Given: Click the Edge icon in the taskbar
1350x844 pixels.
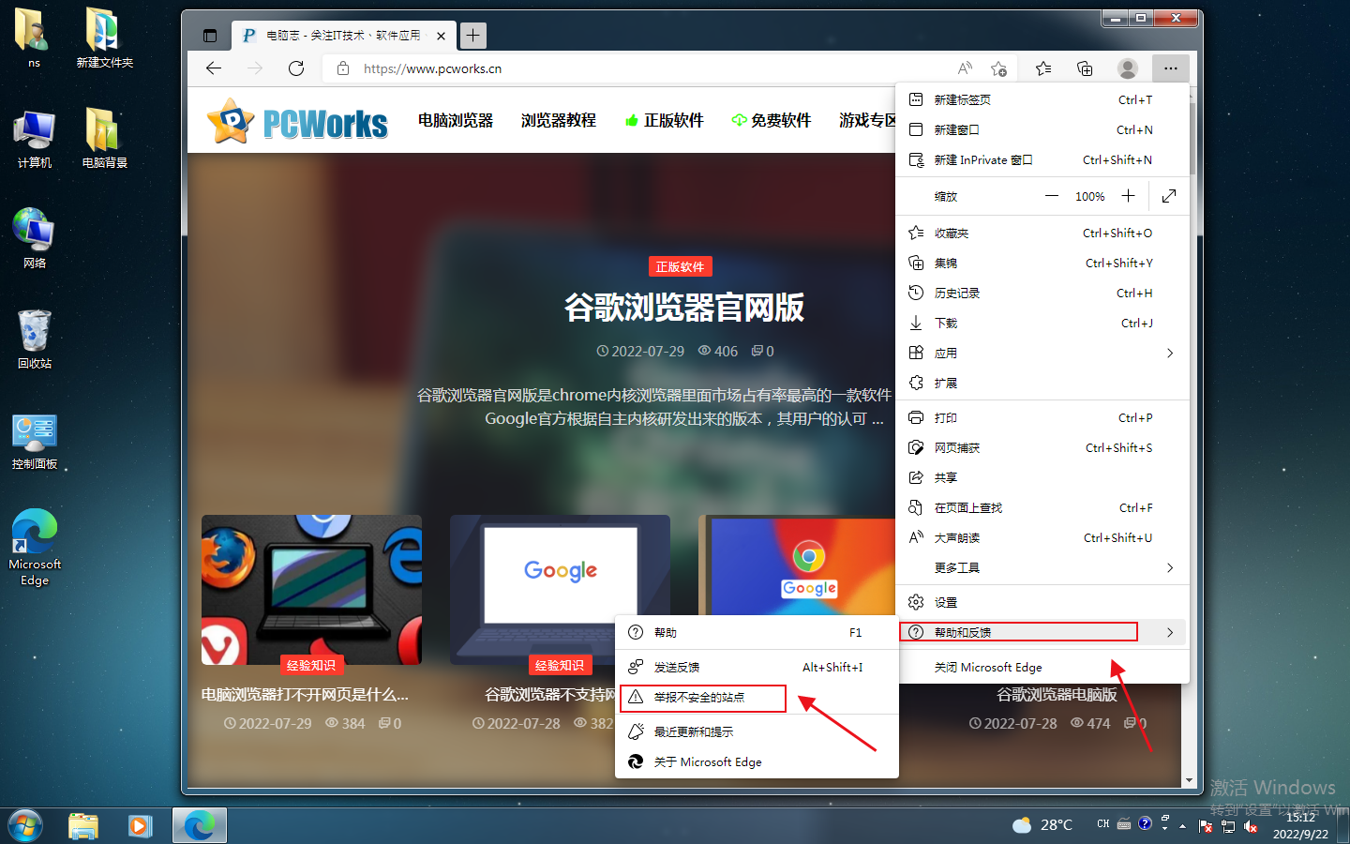Looking at the screenshot, I should pyautogui.click(x=199, y=826).
